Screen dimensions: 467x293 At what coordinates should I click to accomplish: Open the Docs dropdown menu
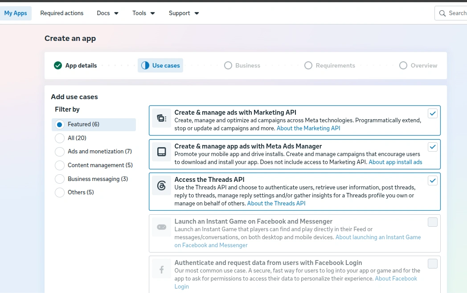pos(107,13)
